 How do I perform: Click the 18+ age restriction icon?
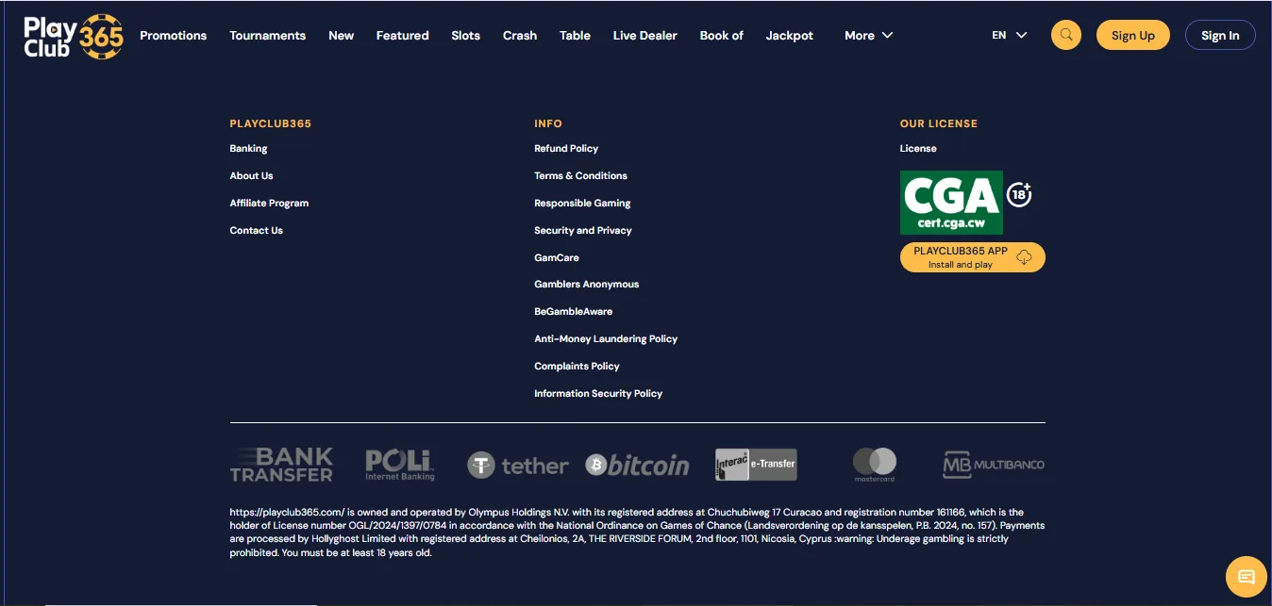coord(1019,195)
